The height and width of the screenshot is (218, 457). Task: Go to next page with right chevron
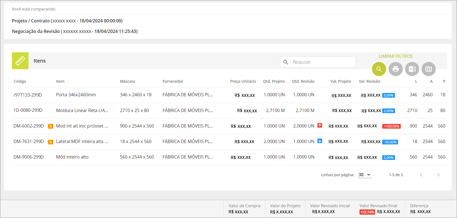(438, 175)
